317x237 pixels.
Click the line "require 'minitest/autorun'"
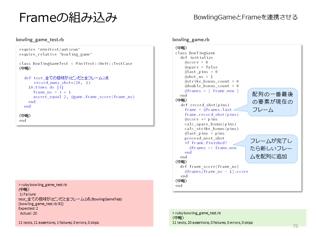click(x=50, y=49)
